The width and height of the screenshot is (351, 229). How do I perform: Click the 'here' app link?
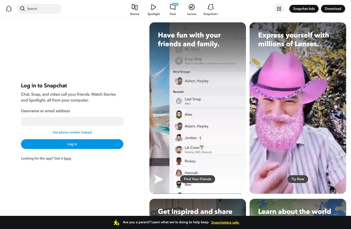point(67,159)
